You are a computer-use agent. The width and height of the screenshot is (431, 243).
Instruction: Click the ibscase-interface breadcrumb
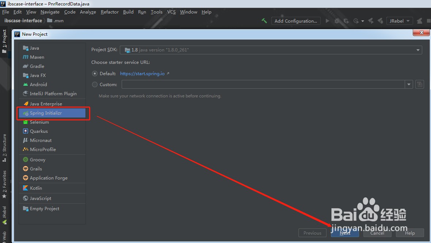23,20
